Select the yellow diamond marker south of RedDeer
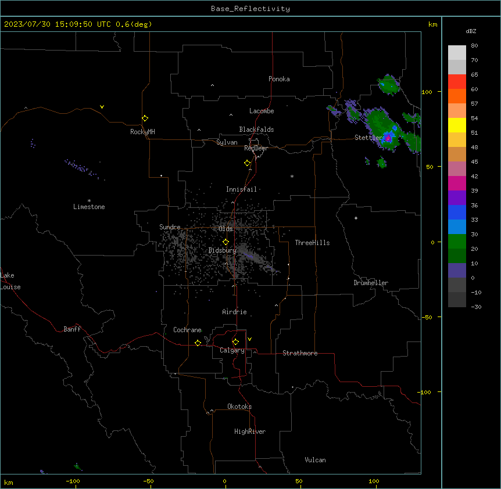The width and height of the screenshot is (501, 489). pyautogui.click(x=248, y=163)
